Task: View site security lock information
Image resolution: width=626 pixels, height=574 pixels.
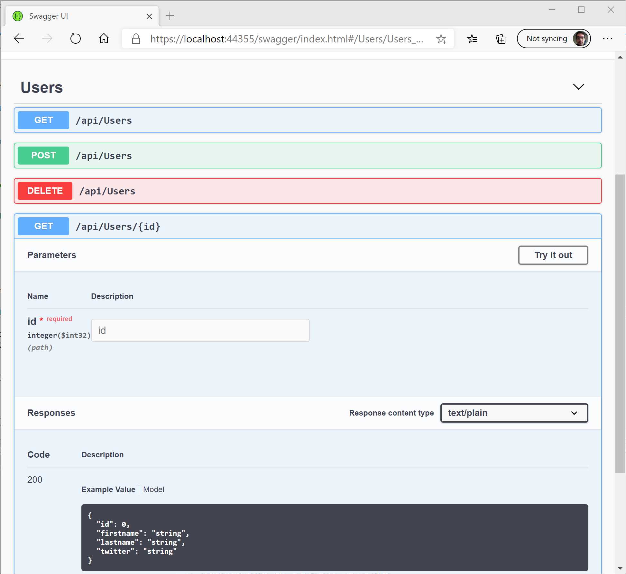Action: point(135,39)
